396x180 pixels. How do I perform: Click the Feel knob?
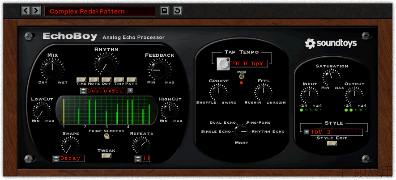click(264, 92)
